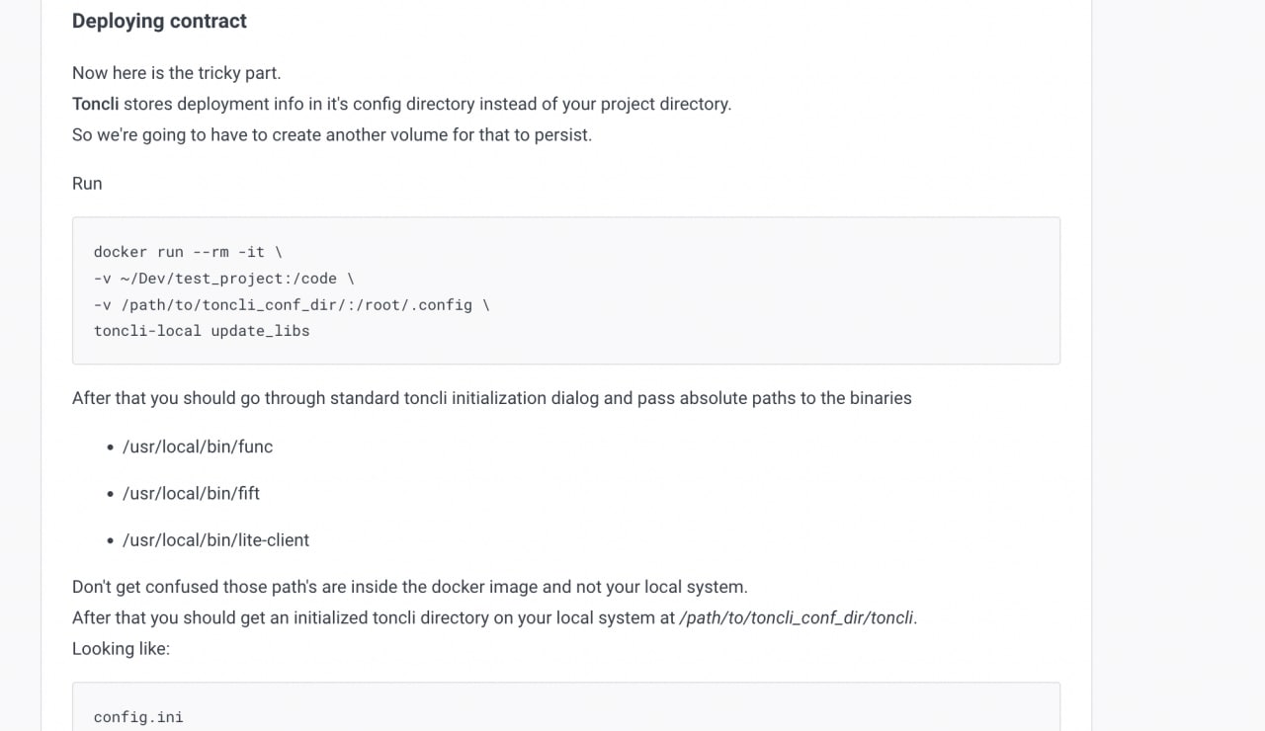Click the "Deploying contract" heading

click(x=159, y=21)
